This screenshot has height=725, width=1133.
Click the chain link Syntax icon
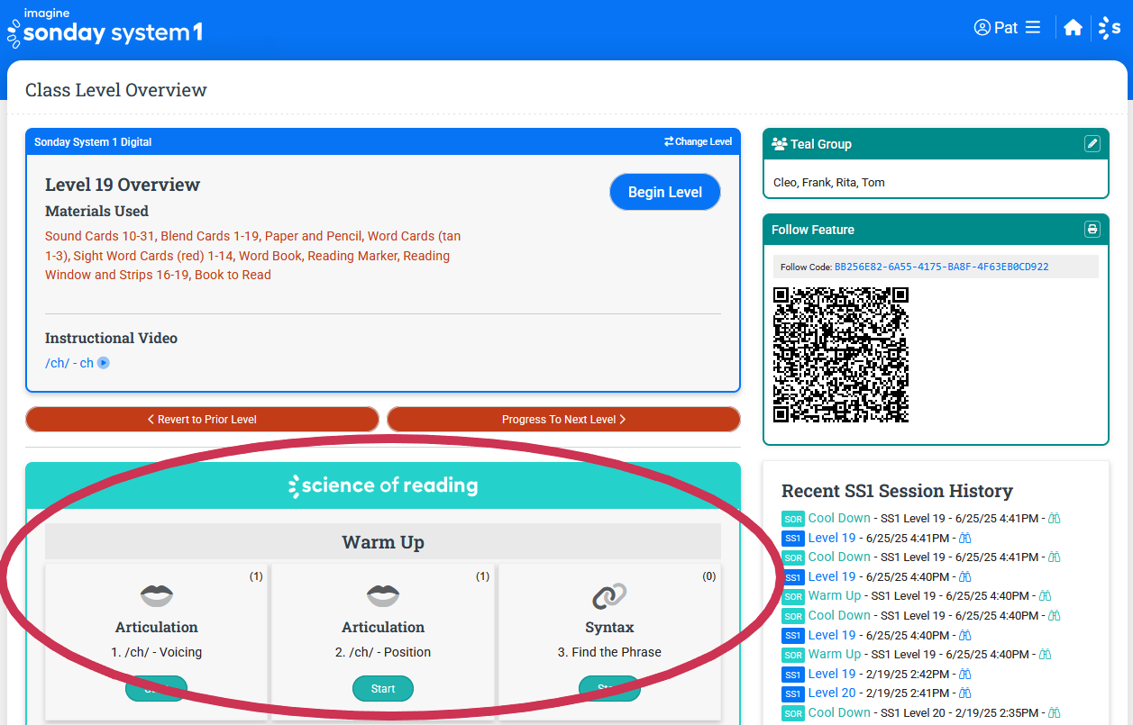(609, 595)
